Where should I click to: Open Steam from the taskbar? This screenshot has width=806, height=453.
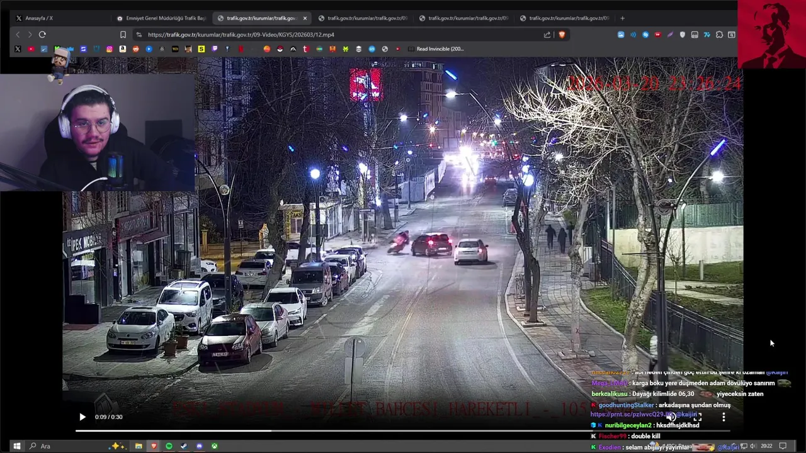(x=184, y=446)
